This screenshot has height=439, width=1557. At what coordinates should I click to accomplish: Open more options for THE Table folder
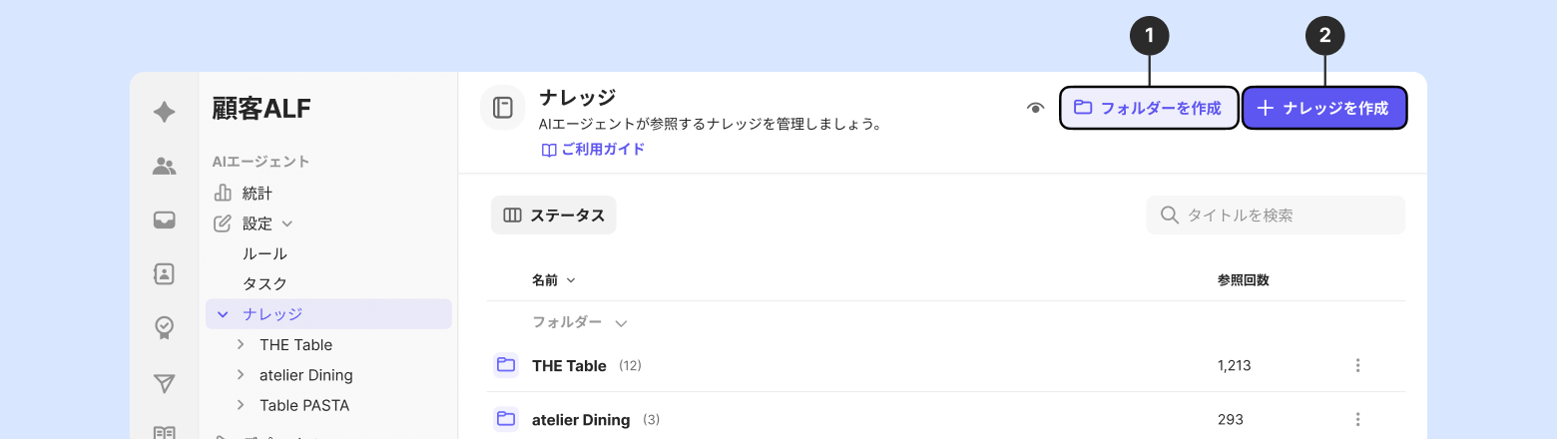coord(1357,366)
